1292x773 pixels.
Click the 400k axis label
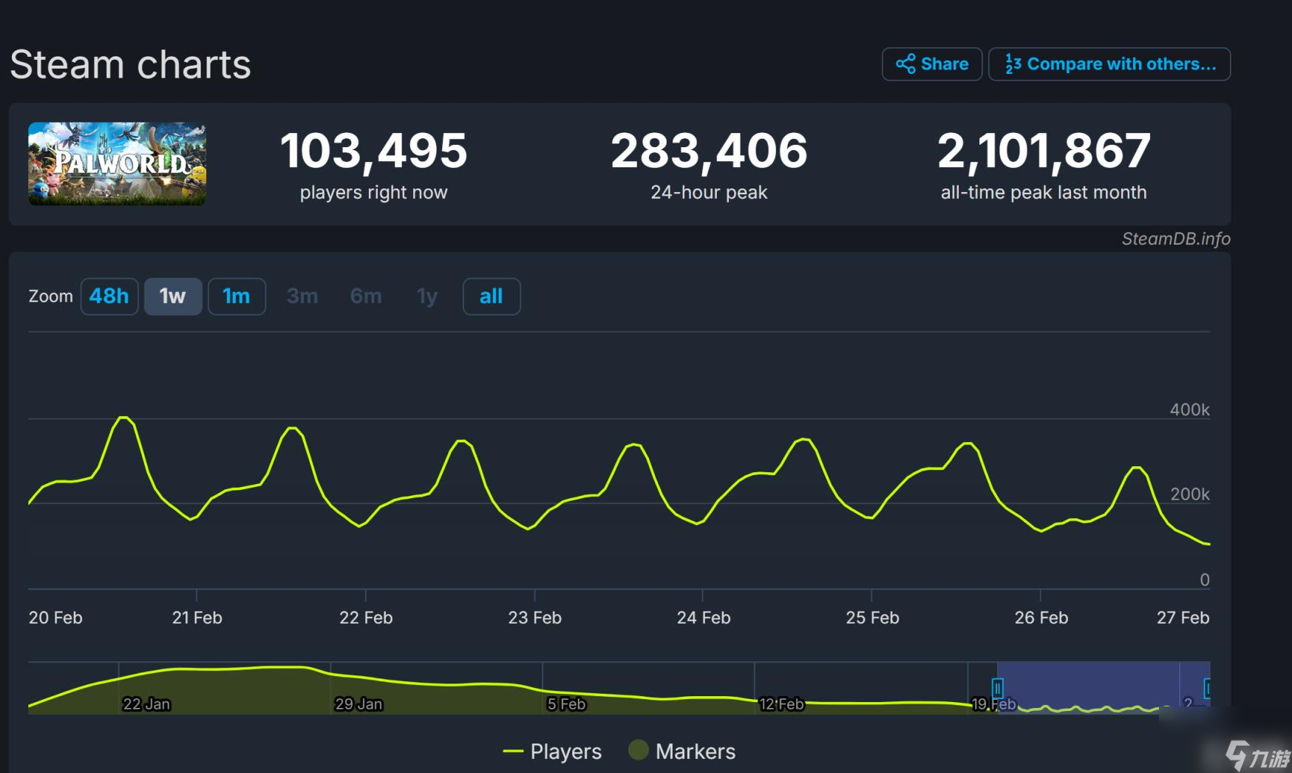click(x=1189, y=409)
